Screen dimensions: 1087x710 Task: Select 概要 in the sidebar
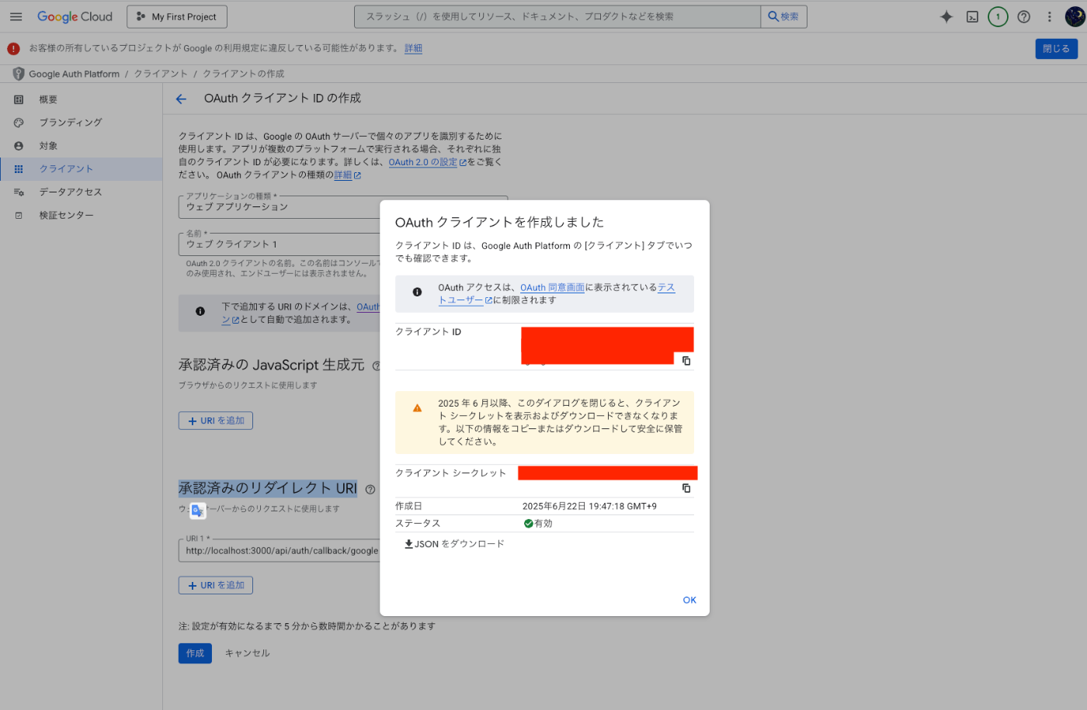[x=82, y=99]
